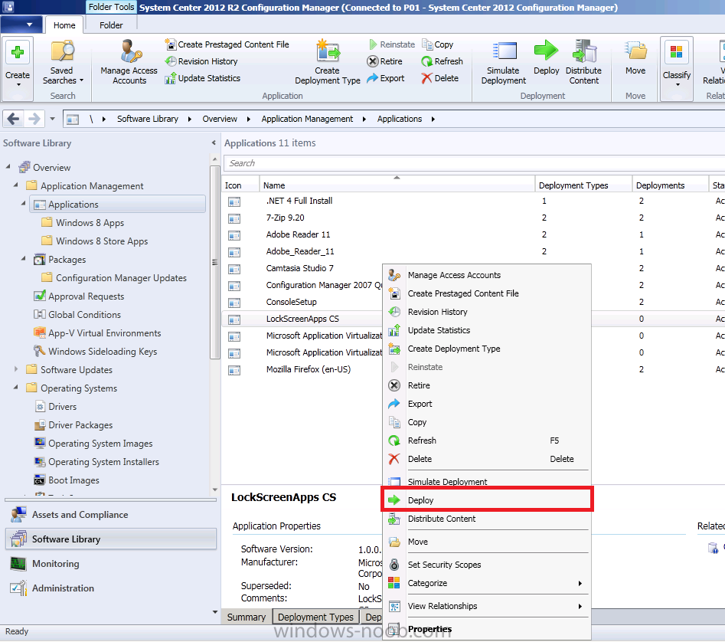Collapse the Packages tree node
Viewport: 725px width, 642px height.
click(24, 258)
